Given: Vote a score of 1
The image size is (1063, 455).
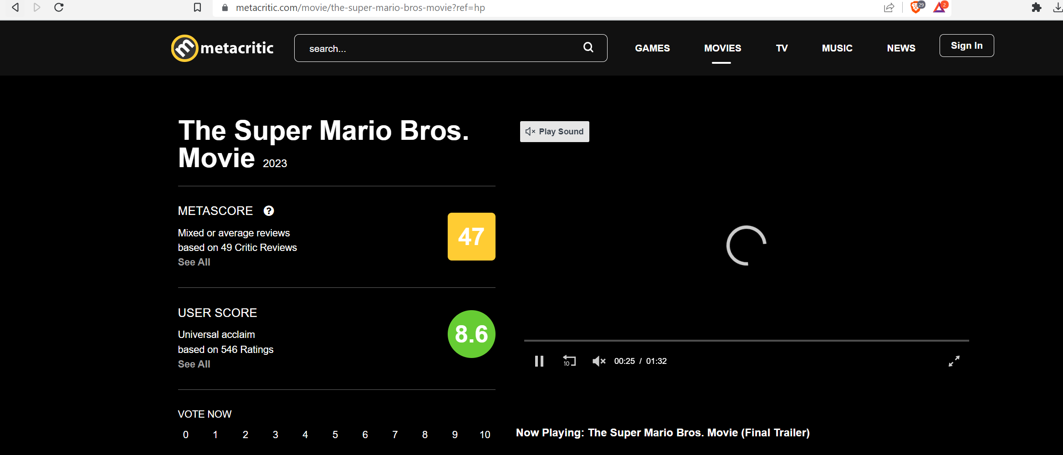Looking at the screenshot, I should (215, 435).
